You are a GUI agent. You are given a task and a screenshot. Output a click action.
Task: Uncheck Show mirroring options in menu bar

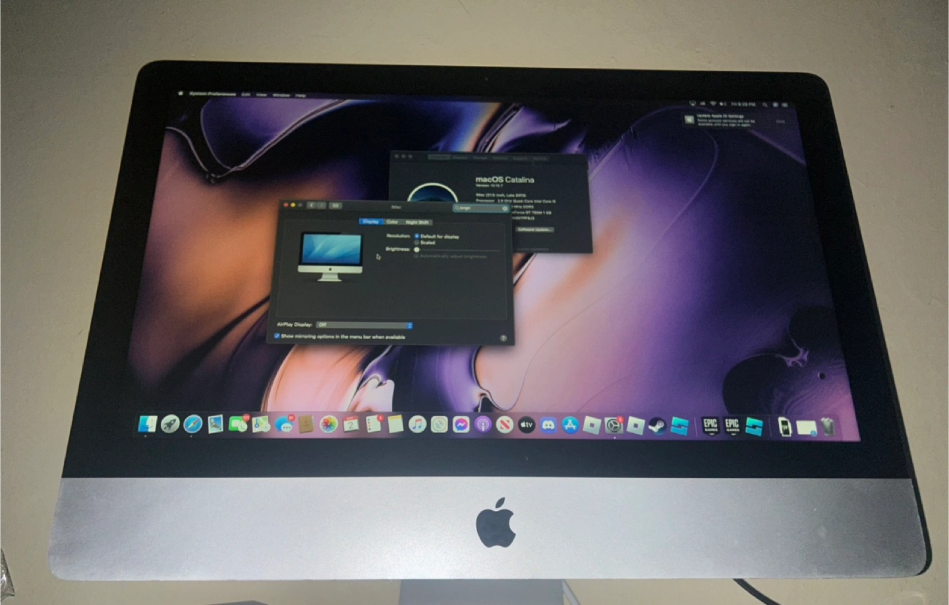point(277,336)
